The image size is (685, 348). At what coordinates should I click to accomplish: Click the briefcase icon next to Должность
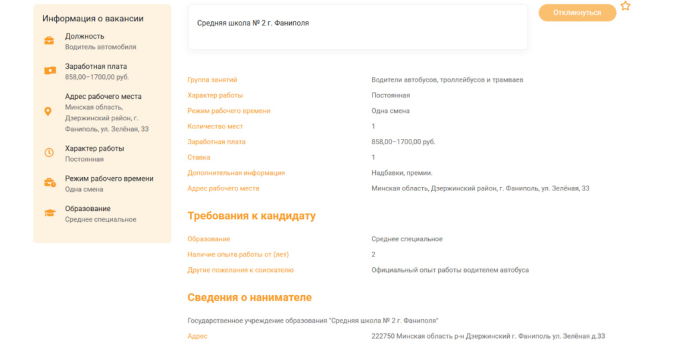pos(49,41)
